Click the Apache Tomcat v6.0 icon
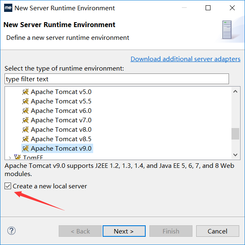245x245 pixels. pyautogui.click(x=25, y=111)
